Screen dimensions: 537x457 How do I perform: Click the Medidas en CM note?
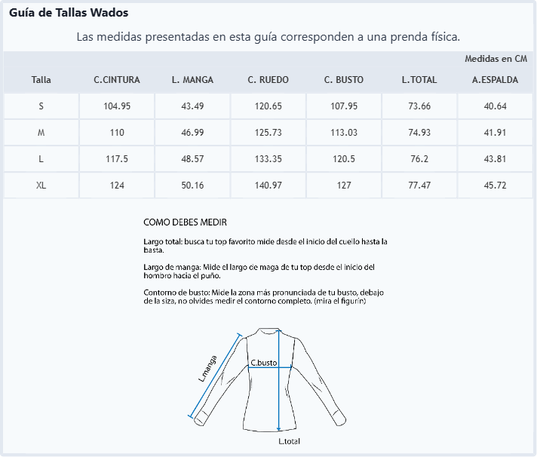[496, 59]
